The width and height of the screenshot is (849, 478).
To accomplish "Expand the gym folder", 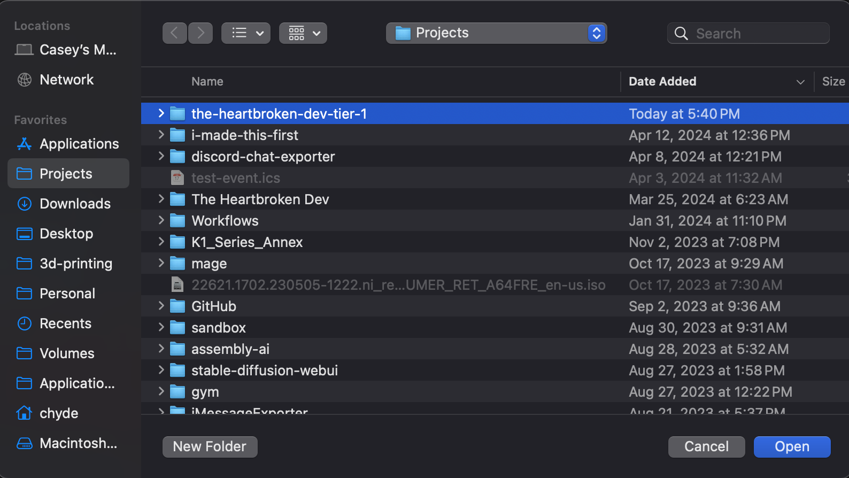I will click(161, 391).
